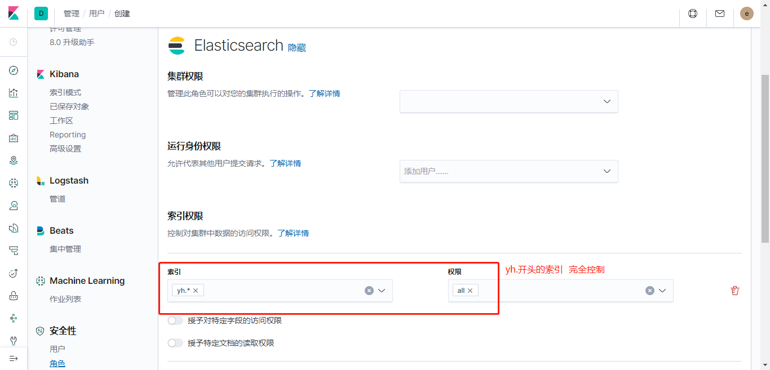Screen dimensions: 770x370
Task: Open Logs icon in sidebar
Action: pos(14,228)
